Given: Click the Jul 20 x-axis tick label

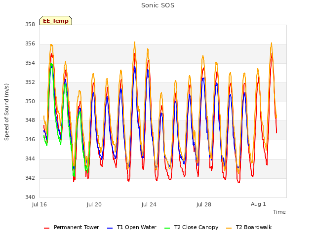Looking at the screenshot, I should [94, 204].
